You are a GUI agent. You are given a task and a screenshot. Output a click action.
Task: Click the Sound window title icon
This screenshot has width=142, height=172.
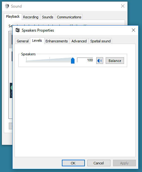pos(7,6)
